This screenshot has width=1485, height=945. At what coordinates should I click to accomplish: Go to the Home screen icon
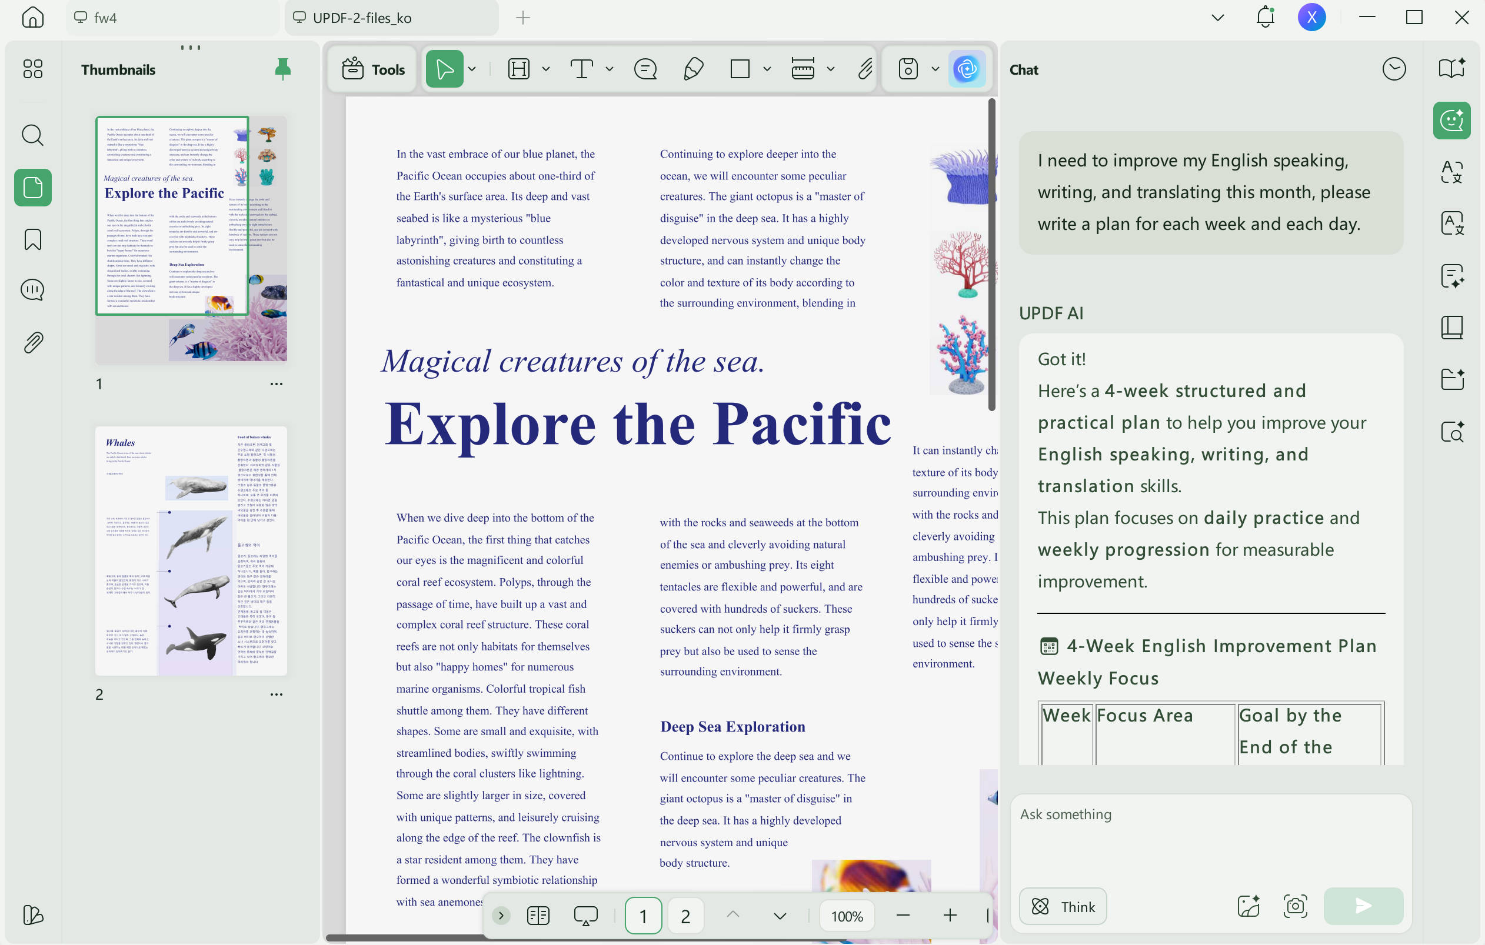[33, 17]
